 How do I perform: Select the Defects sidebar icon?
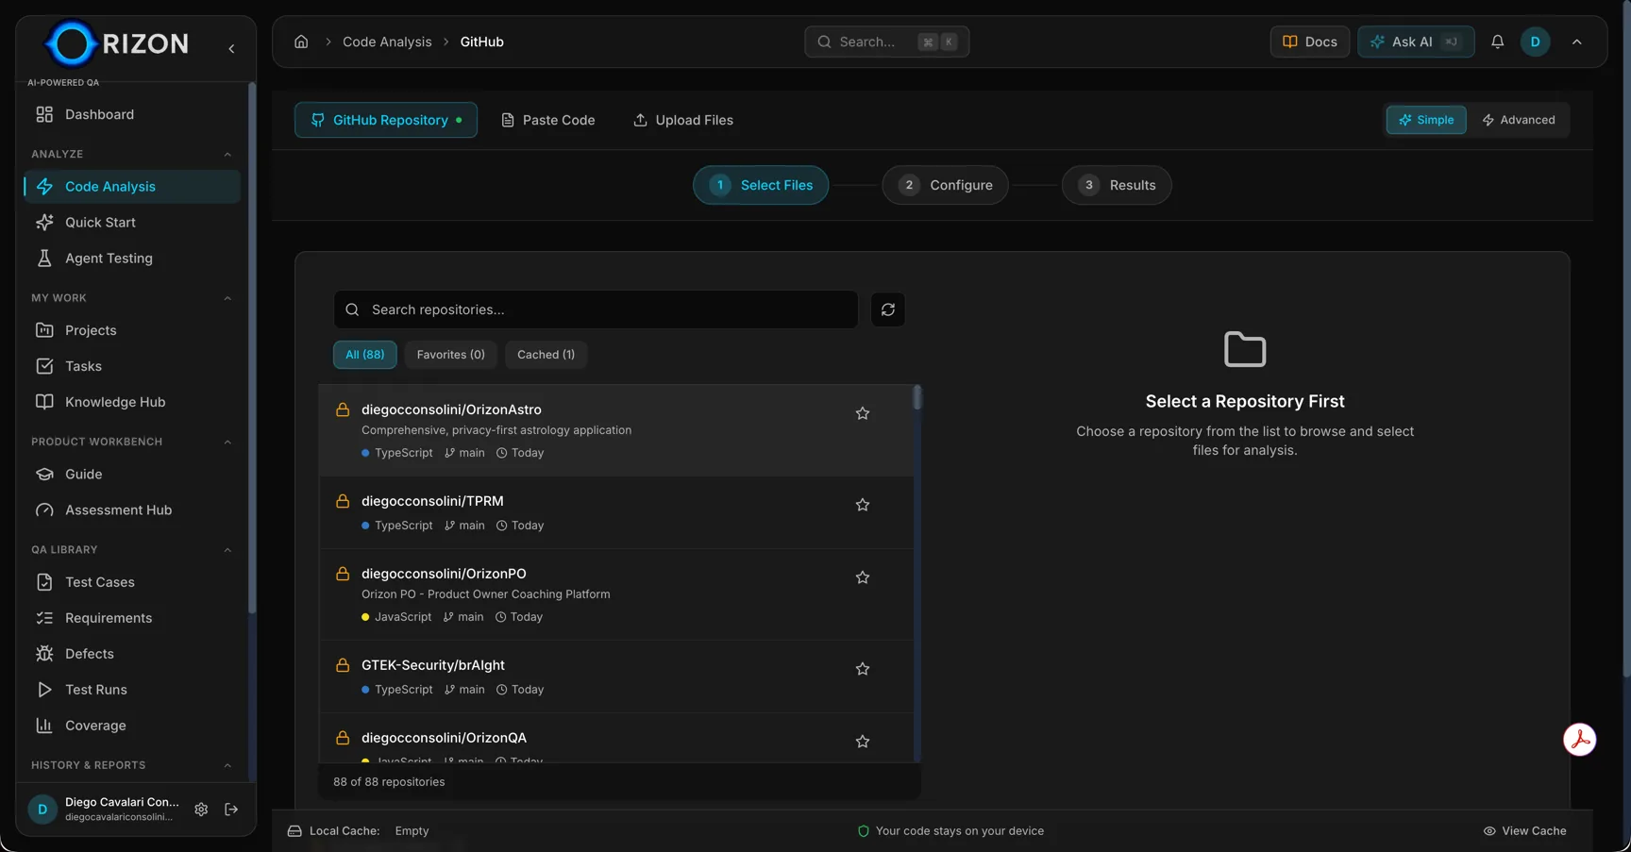tap(44, 653)
